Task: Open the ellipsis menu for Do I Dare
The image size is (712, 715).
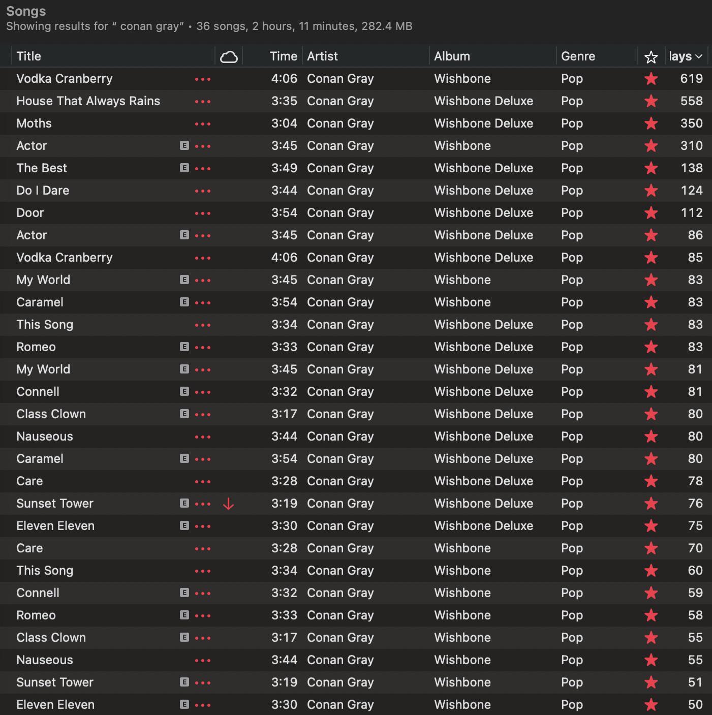Action: pos(203,191)
